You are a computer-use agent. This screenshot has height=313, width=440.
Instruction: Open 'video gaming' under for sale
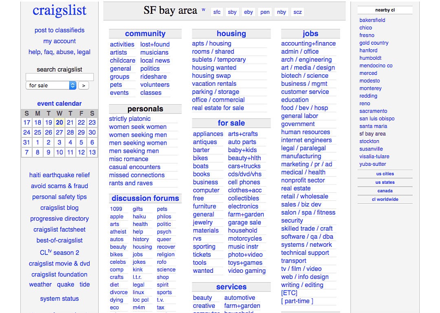point(247,271)
